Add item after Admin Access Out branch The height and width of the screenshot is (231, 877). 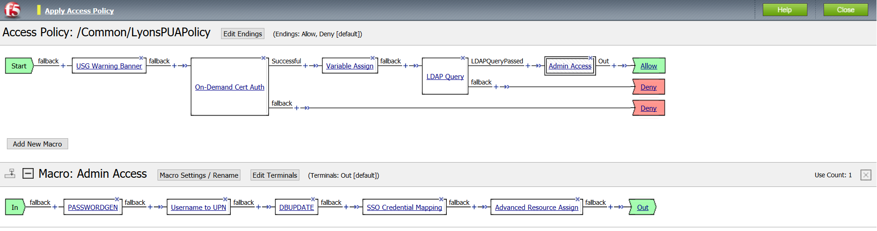pos(614,66)
